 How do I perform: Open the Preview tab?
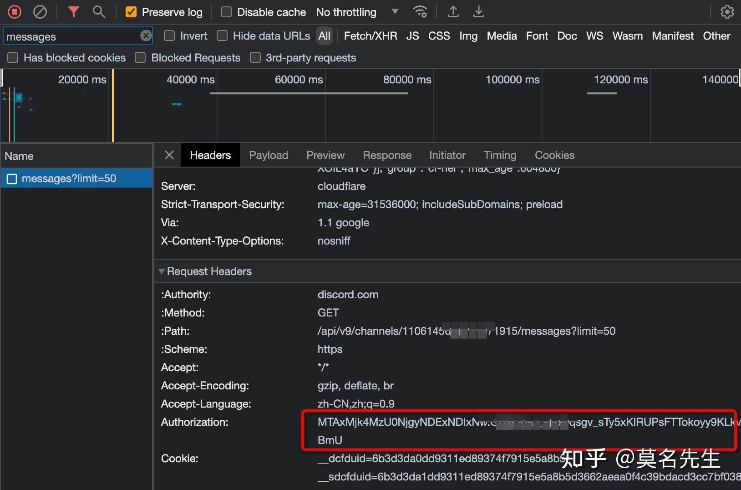325,155
